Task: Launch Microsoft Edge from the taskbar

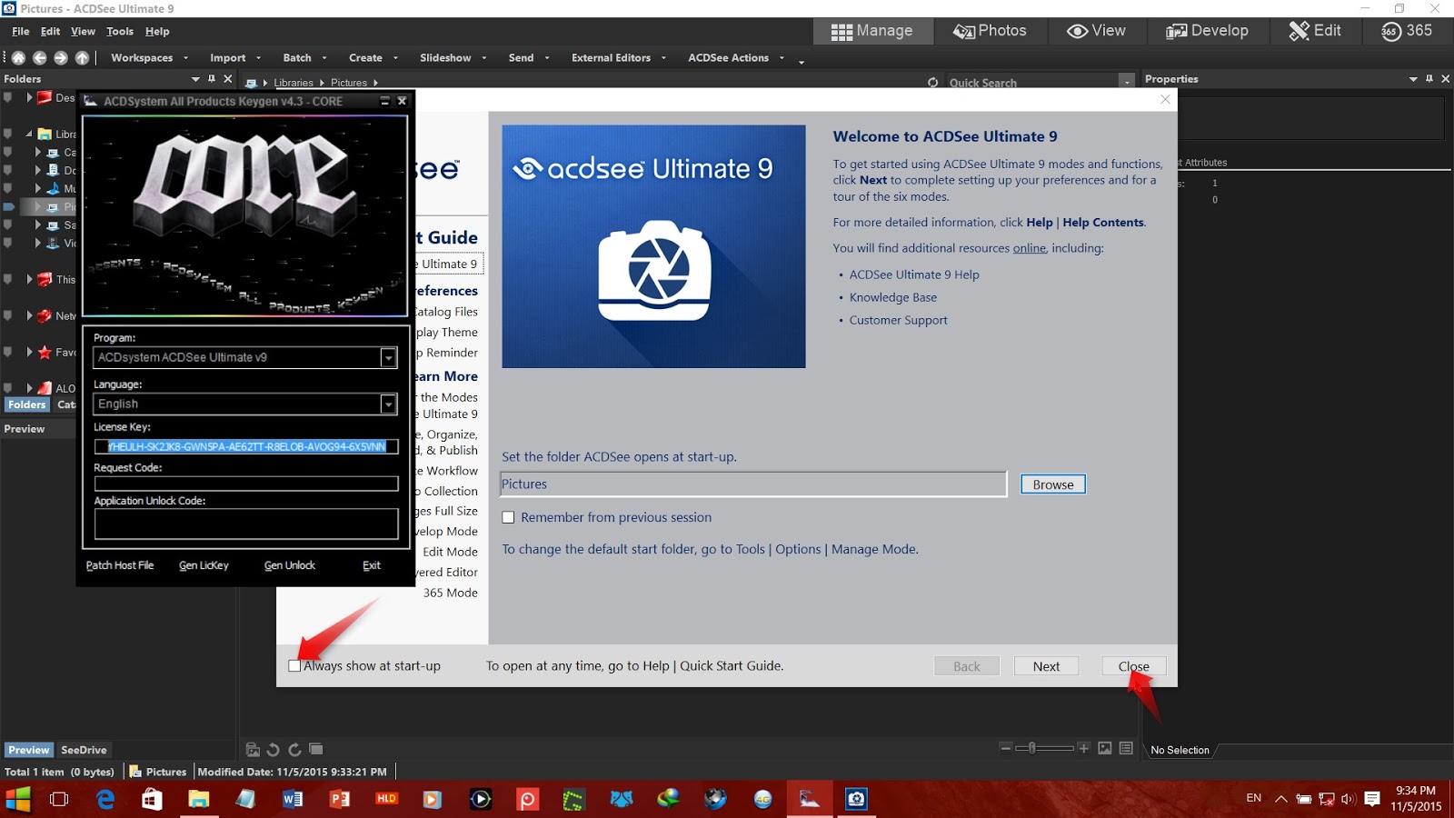Action: tap(105, 799)
